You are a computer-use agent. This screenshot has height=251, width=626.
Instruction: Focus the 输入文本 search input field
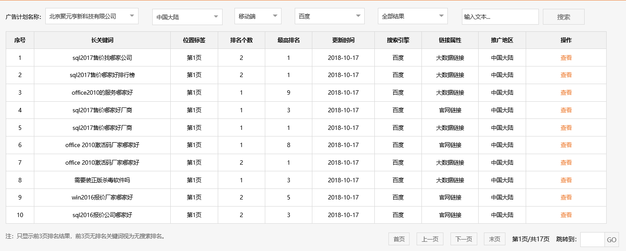tap(500, 17)
